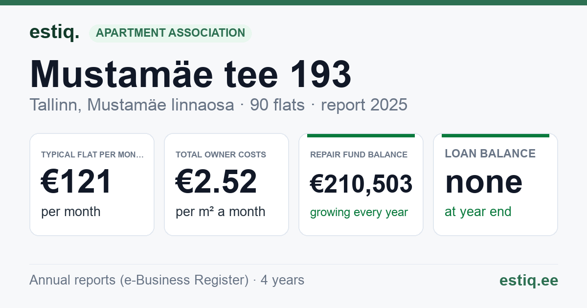
Task: Select the APARTMENT ASSOCIATION badge
Action: (170, 33)
